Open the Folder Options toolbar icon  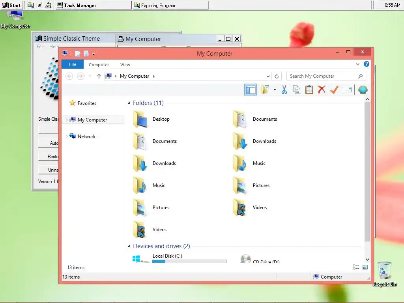[266, 90]
